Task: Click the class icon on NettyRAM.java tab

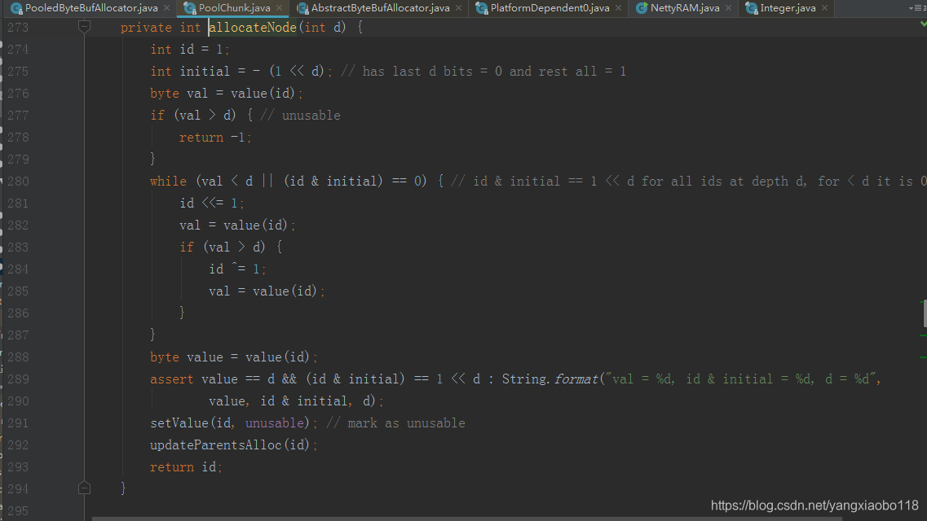Action: [x=642, y=8]
